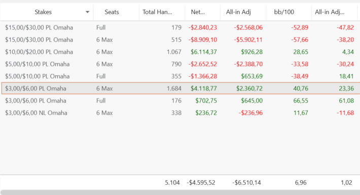The width and height of the screenshot is (360, 195).
Task: Sort by the Stakes column header
Action: coord(43,12)
